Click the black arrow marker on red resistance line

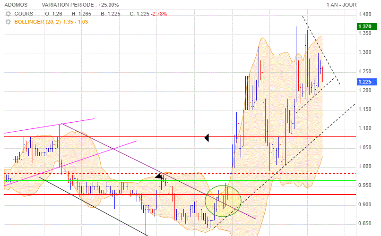(207, 138)
